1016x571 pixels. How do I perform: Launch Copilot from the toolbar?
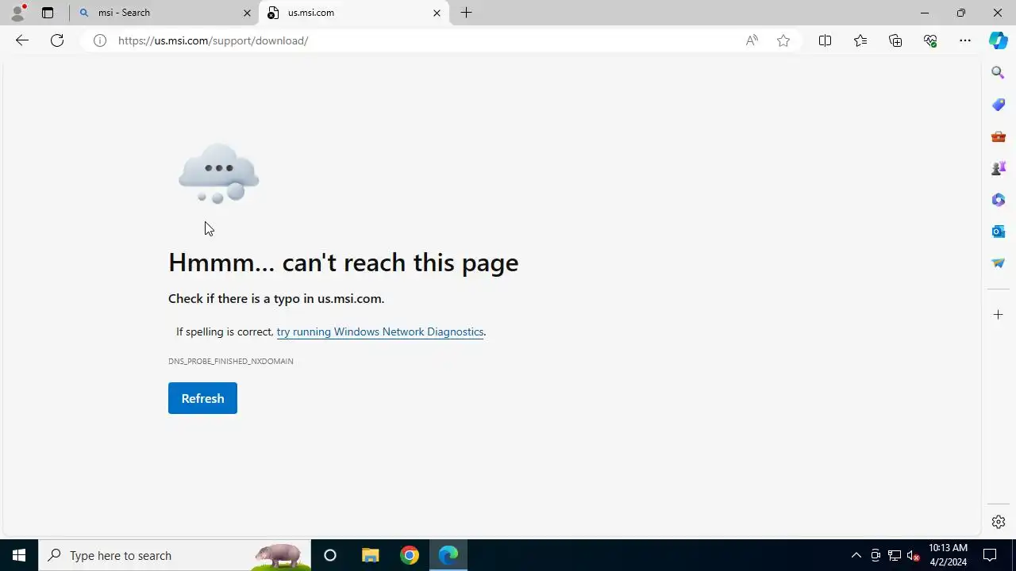coord(999,40)
